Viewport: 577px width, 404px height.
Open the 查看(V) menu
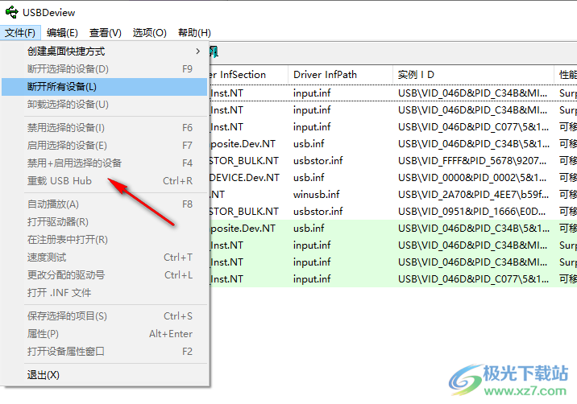click(x=106, y=33)
